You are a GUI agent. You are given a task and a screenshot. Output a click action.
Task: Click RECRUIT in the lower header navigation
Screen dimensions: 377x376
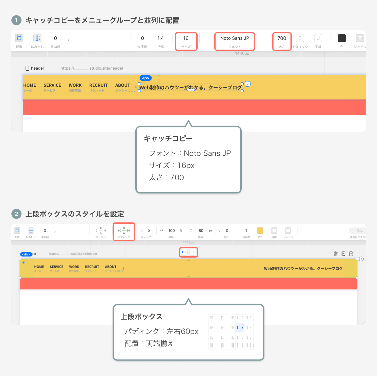point(92,267)
